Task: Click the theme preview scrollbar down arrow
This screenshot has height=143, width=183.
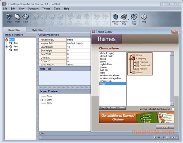Action: [172, 104]
